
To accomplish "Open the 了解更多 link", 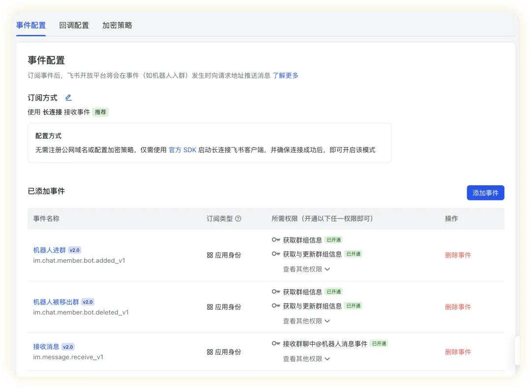I will click(x=286, y=76).
